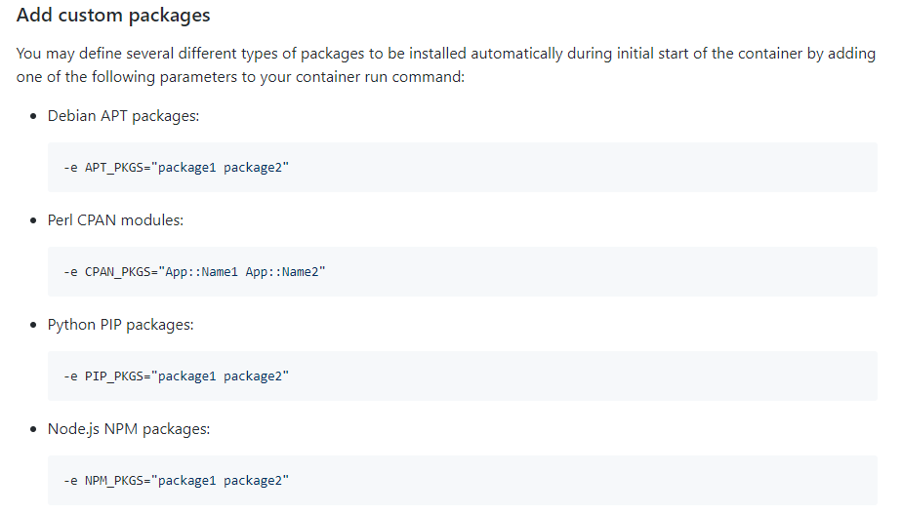Click the -e flag before NPM_PKGS
The image size is (902, 514).
[x=70, y=481]
